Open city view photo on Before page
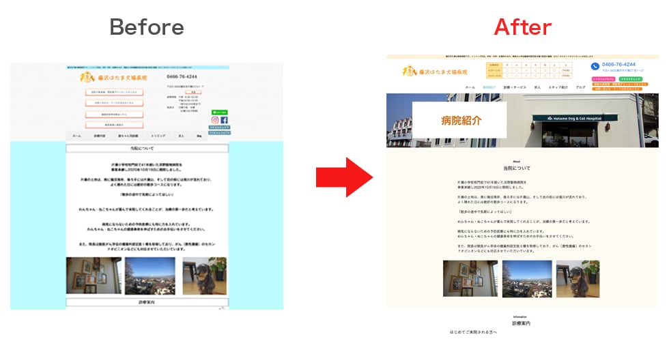 pyautogui.click(x=150, y=276)
